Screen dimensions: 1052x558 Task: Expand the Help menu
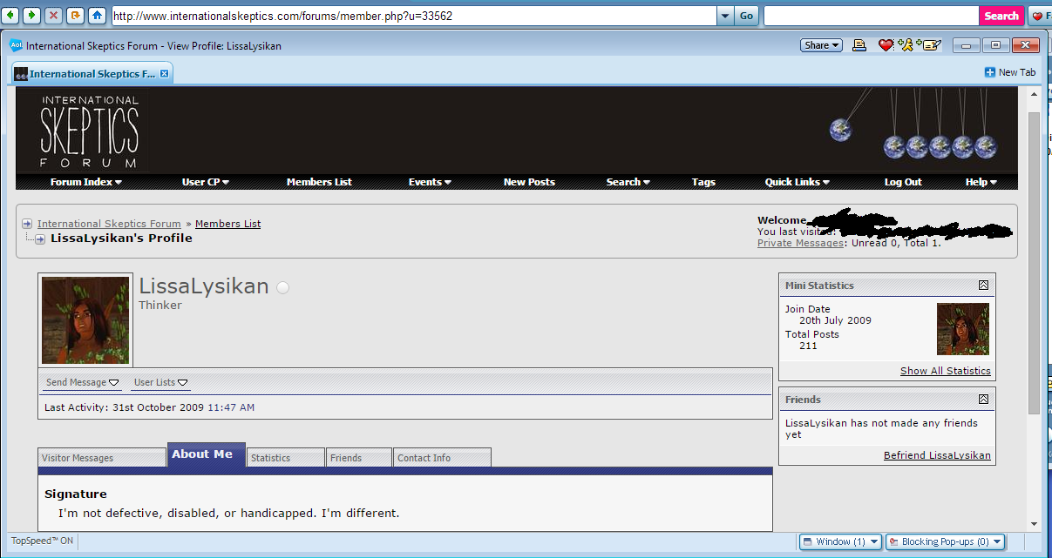tap(981, 182)
